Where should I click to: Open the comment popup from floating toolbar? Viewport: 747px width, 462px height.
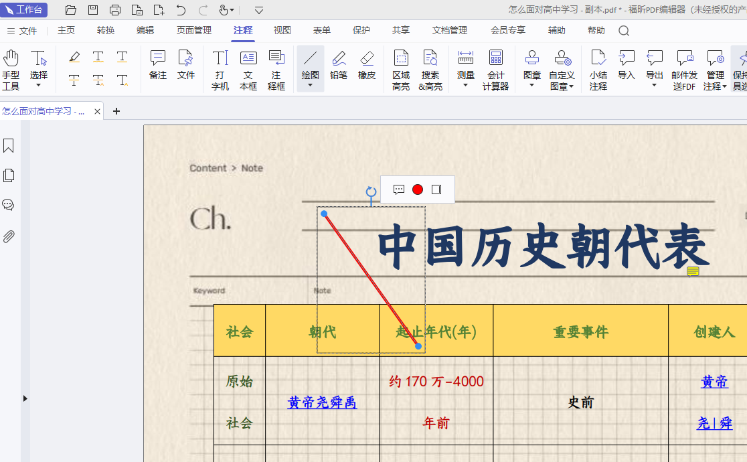click(x=399, y=189)
